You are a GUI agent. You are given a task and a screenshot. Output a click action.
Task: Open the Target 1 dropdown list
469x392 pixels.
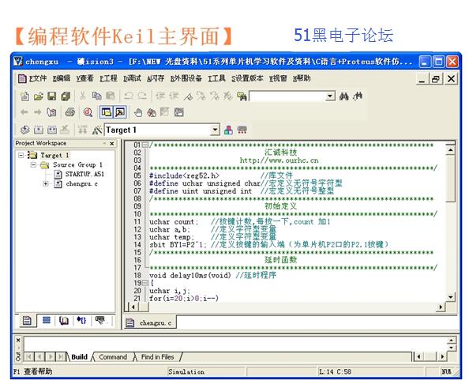(x=215, y=130)
